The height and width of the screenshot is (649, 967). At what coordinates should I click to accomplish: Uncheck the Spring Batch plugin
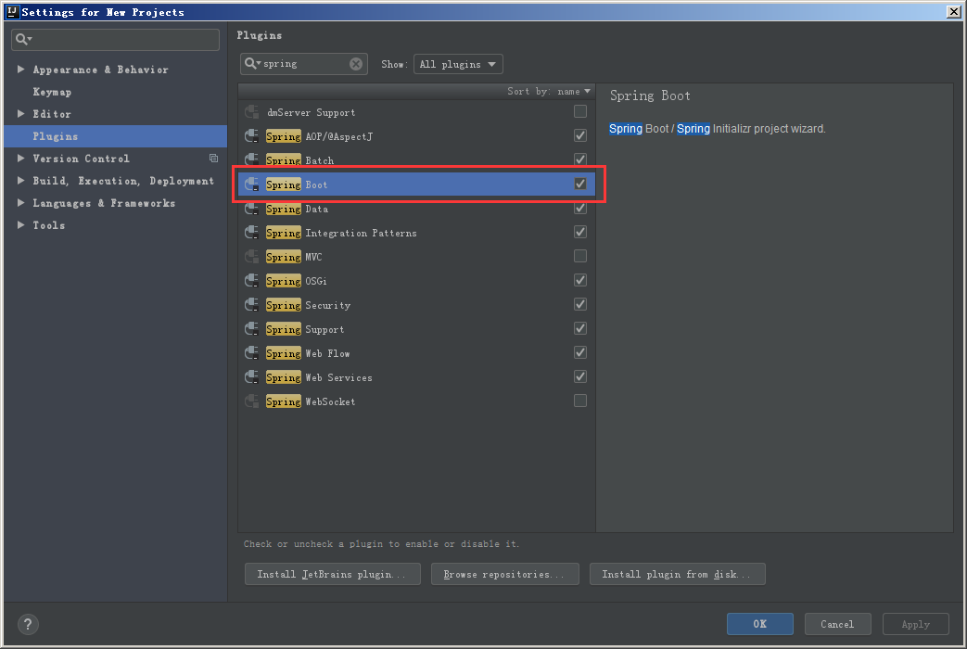click(x=580, y=159)
